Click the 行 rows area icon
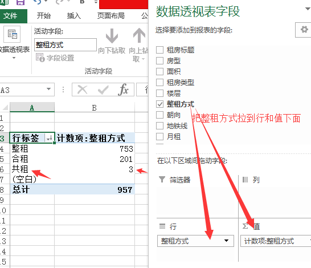Image resolution: width=311 pixels, height=268 pixels. 162,226
